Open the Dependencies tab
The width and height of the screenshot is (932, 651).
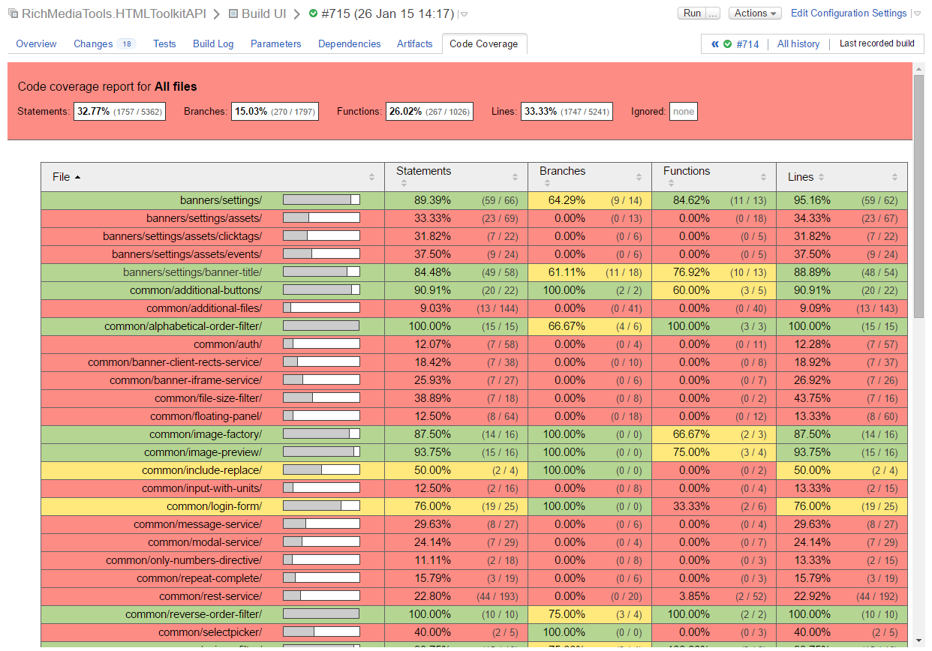(350, 44)
